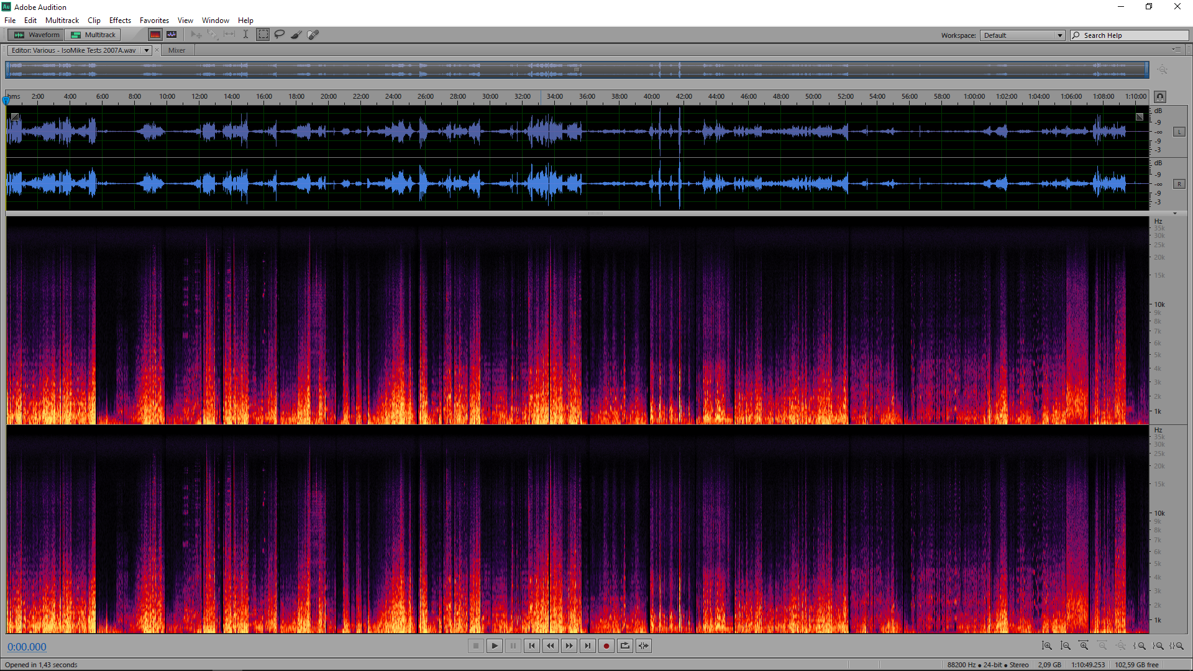This screenshot has width=1193, height=671.
Task: Toggle the spectral pitch display button
Action: pyautogui.click(x=171, y=35)
